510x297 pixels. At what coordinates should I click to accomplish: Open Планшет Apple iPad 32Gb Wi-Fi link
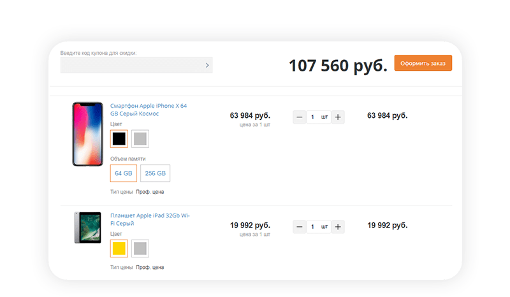[x=150, y=219]
